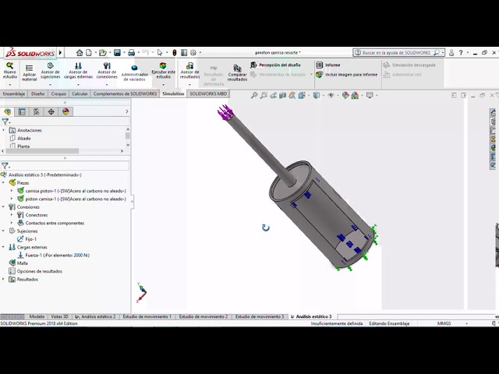Open the SOLIDWORKS MBD tab
This screenshot has width=499, height=374.
208,93
